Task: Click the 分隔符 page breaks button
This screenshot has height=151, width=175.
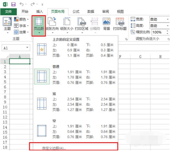Action: pyautogui.click(x=95, y=25)
